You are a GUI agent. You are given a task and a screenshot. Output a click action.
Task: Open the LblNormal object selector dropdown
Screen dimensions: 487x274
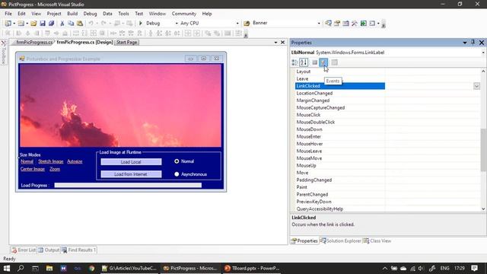483,53
